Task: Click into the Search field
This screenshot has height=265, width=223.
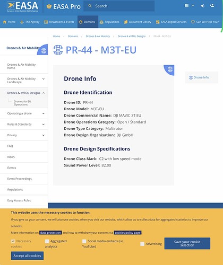Action: coord(119,6)
